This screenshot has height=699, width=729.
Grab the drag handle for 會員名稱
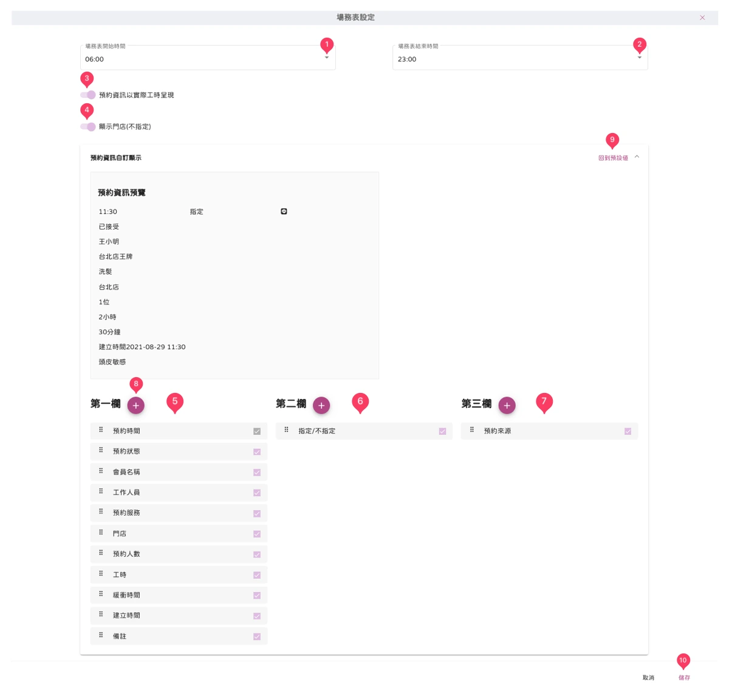101,471
